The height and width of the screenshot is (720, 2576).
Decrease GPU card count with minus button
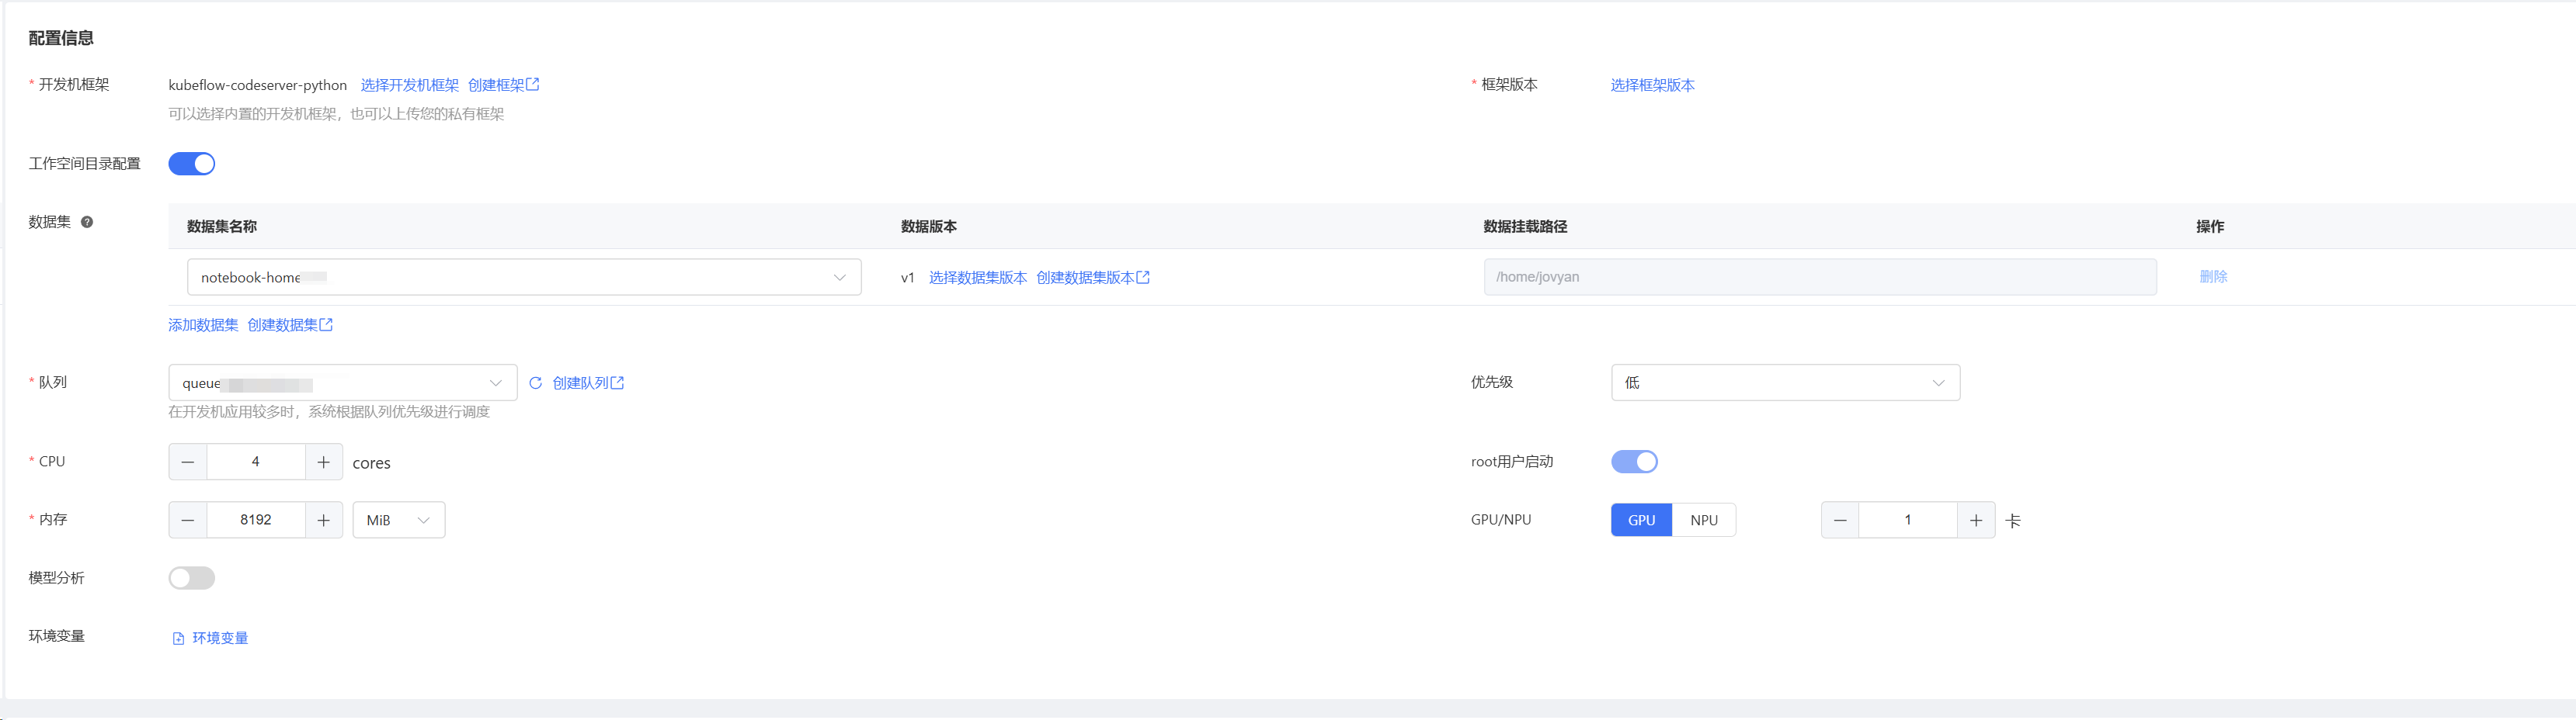[x=1840, y=519]
